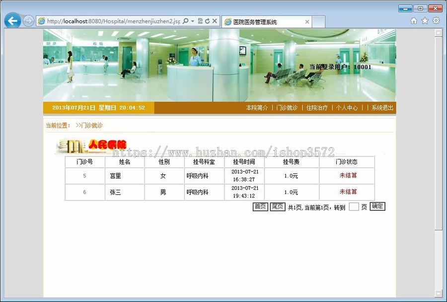Click the patient name 张三
Image resolution: width=447 pixels, height=302 pixels.
click(x=115, y=192)
